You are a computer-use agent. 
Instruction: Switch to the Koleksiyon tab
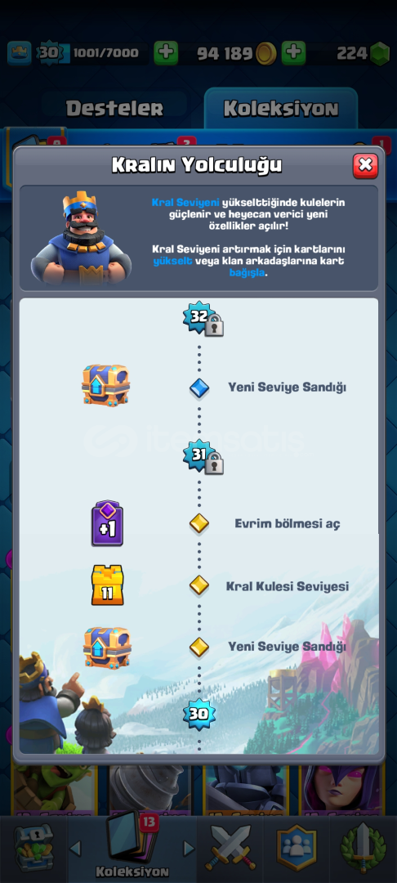tap(281, 108)
